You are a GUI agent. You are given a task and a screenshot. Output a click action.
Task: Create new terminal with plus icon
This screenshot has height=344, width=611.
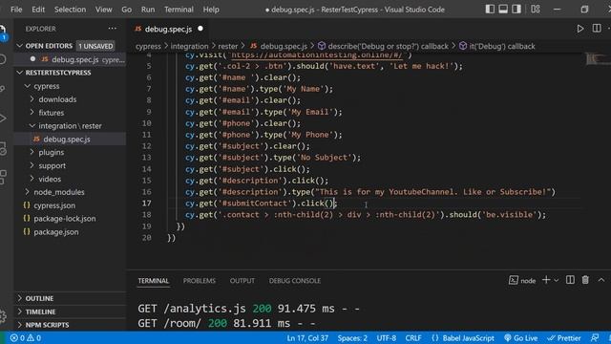(x=546, y=280)
